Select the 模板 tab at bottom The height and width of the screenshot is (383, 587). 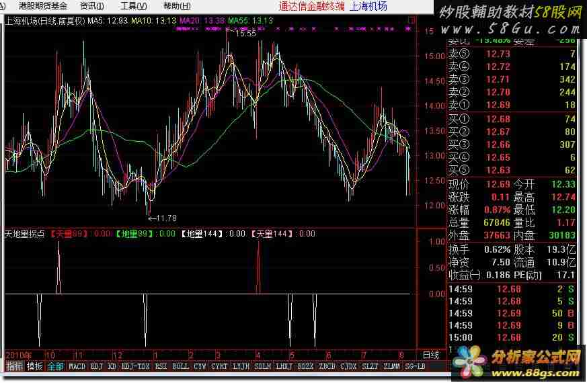(35, 366)
